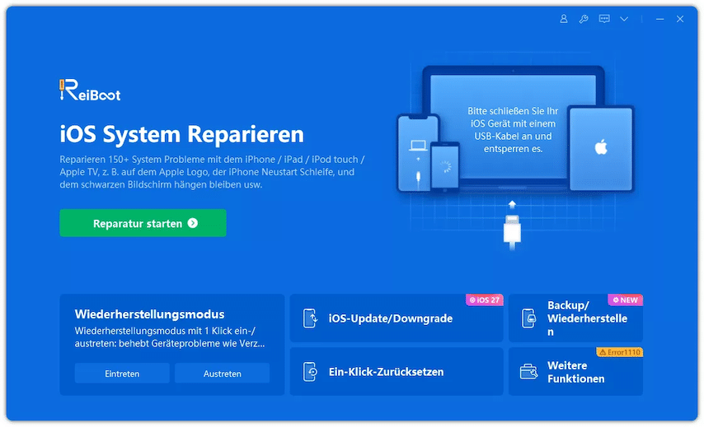Image resolution: width=704 pixels, height=427 pixels.
Task: Minimize the ReiBoot window
Action: point(659,19)
